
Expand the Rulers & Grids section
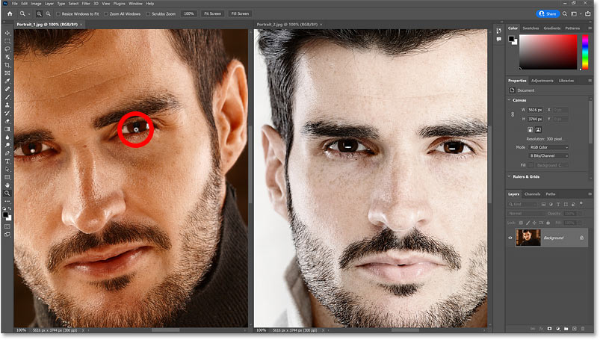pyautogui.click(x=510, y=176)
